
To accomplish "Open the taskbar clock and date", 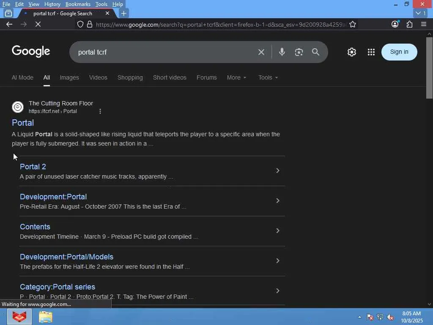I will pos(411,317).
